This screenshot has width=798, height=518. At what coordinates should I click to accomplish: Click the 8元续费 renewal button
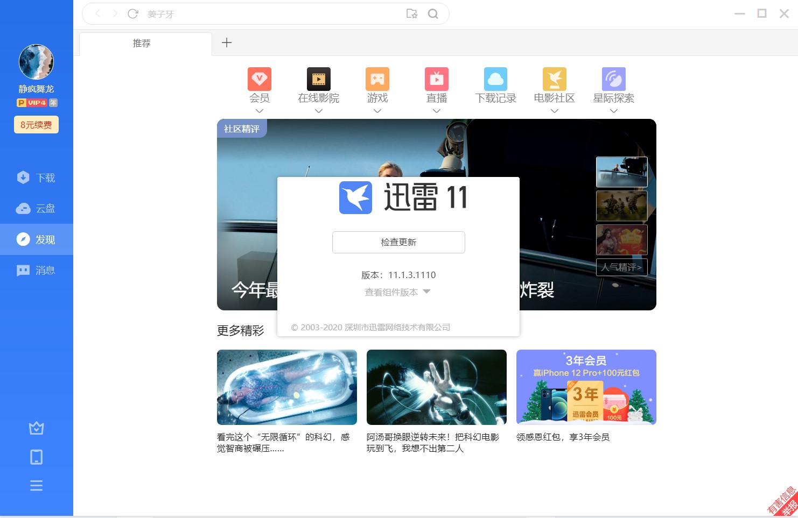coord(36,124)
